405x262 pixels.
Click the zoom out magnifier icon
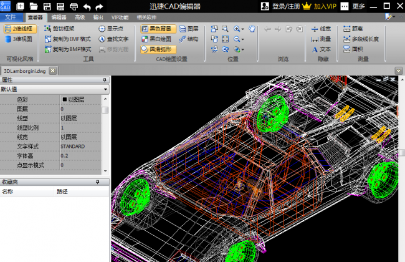(x=237, y=39)
